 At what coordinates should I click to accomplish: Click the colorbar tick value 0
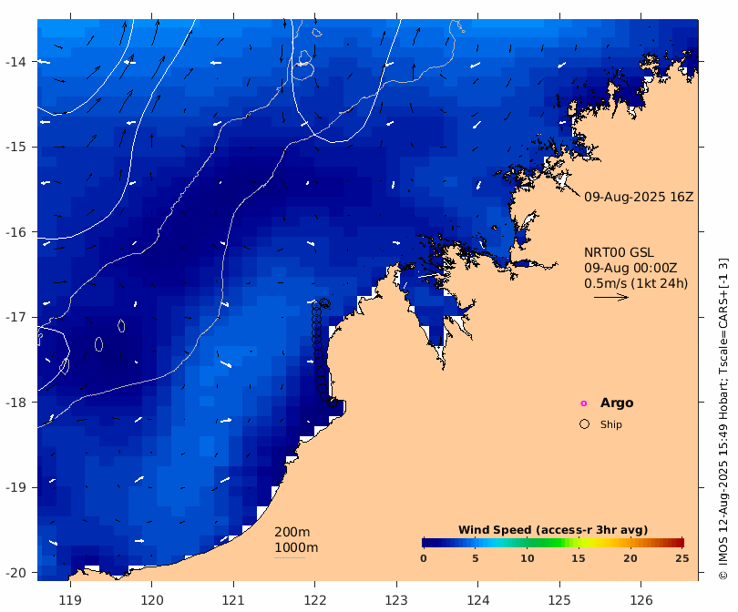click(424, 558)
